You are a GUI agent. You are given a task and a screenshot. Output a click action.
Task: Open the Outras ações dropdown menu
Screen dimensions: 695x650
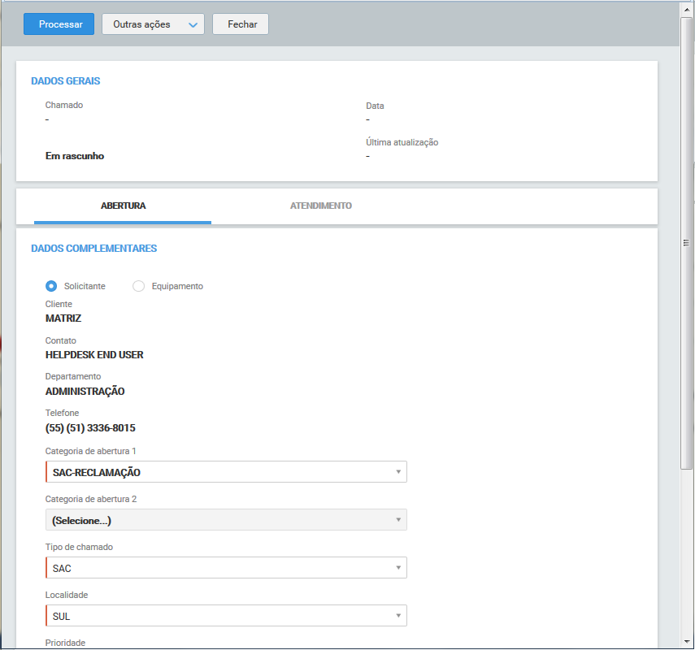152,24
